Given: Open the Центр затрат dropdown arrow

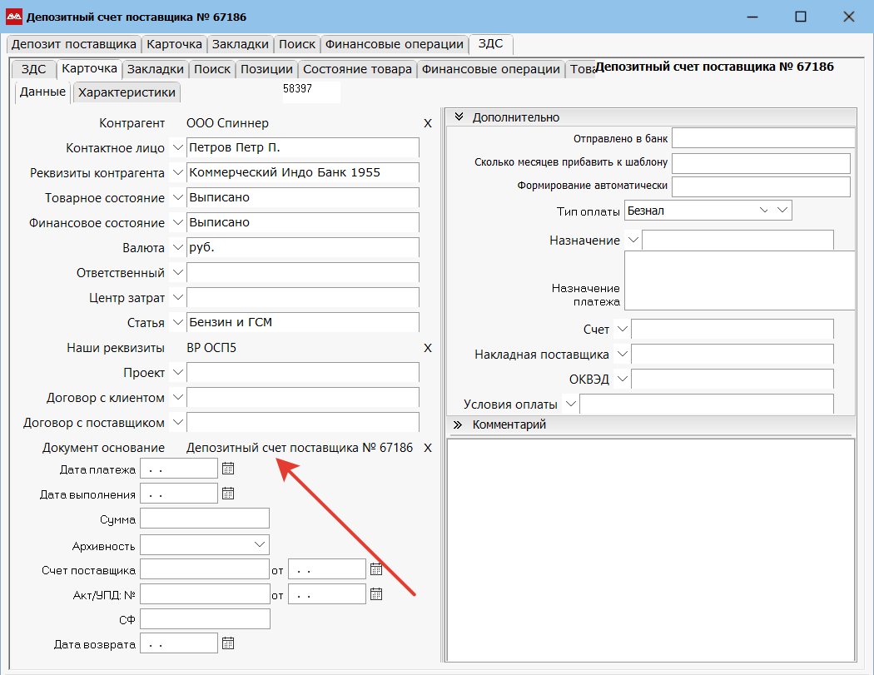Looking at the screenshot, I should pos(178,298).
